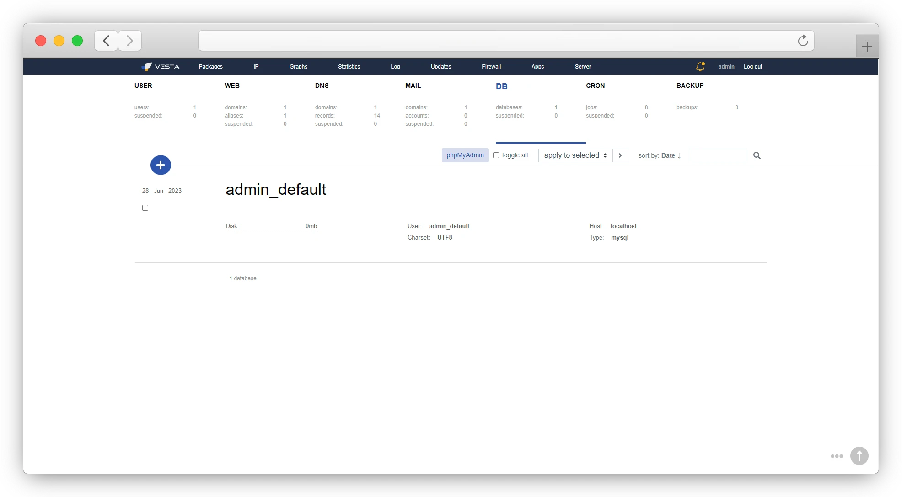Image resolution: width=902 pixels, height=497 pixels.
Task: Click inside the search input field
Action: 717,155
